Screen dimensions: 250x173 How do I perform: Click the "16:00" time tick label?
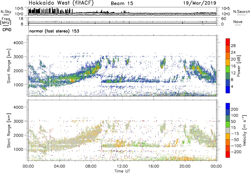[153, 166]
